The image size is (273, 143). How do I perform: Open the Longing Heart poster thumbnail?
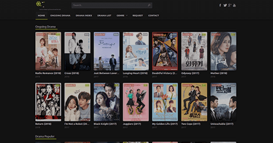tap(136, 51)
